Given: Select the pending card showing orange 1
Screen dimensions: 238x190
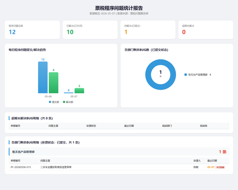Looking at the screenshot, I should point(148,29).
